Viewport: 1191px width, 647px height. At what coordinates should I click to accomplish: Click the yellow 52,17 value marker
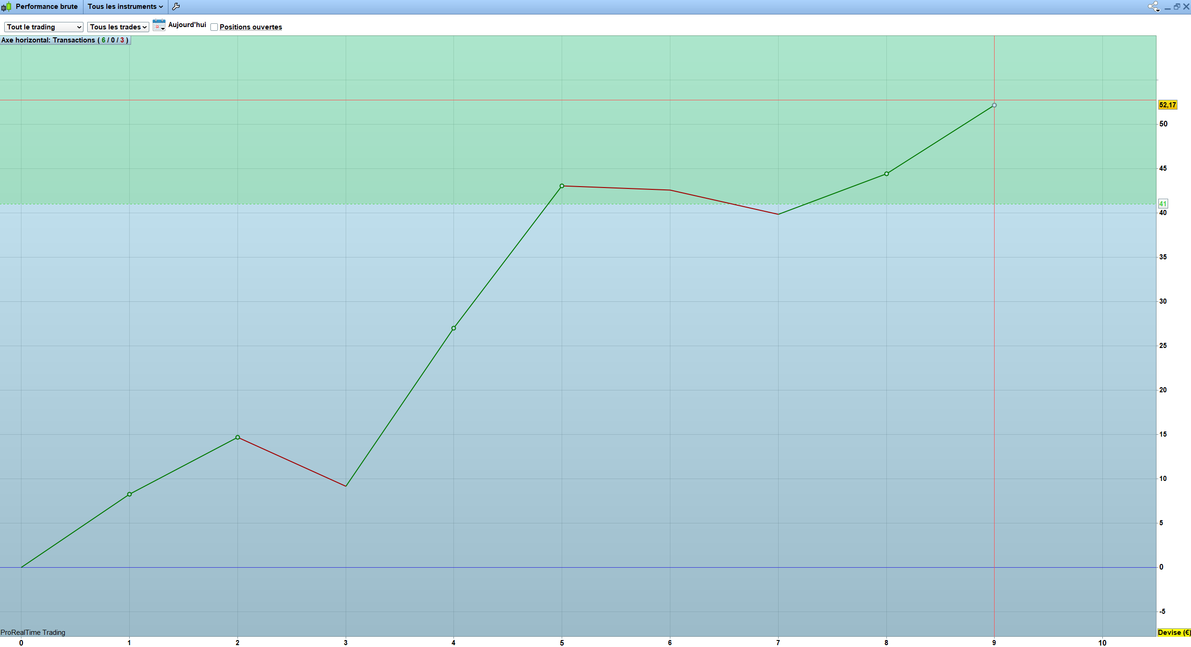[1167, 105]
